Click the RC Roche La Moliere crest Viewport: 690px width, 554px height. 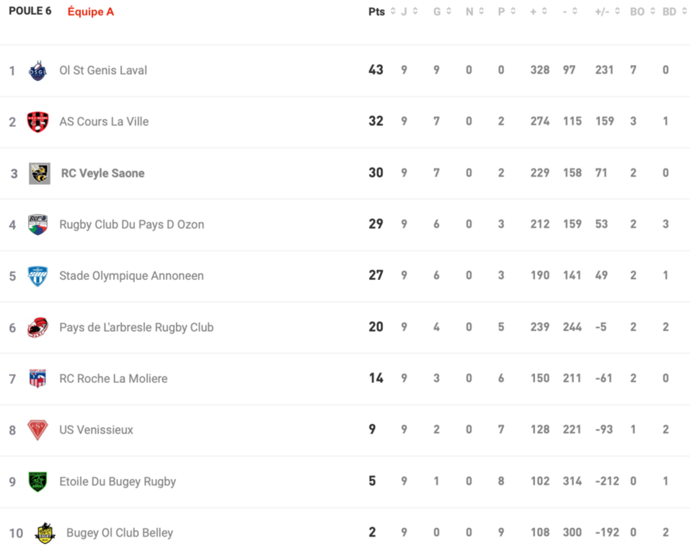pyautogui.click(x=37, y=379)
